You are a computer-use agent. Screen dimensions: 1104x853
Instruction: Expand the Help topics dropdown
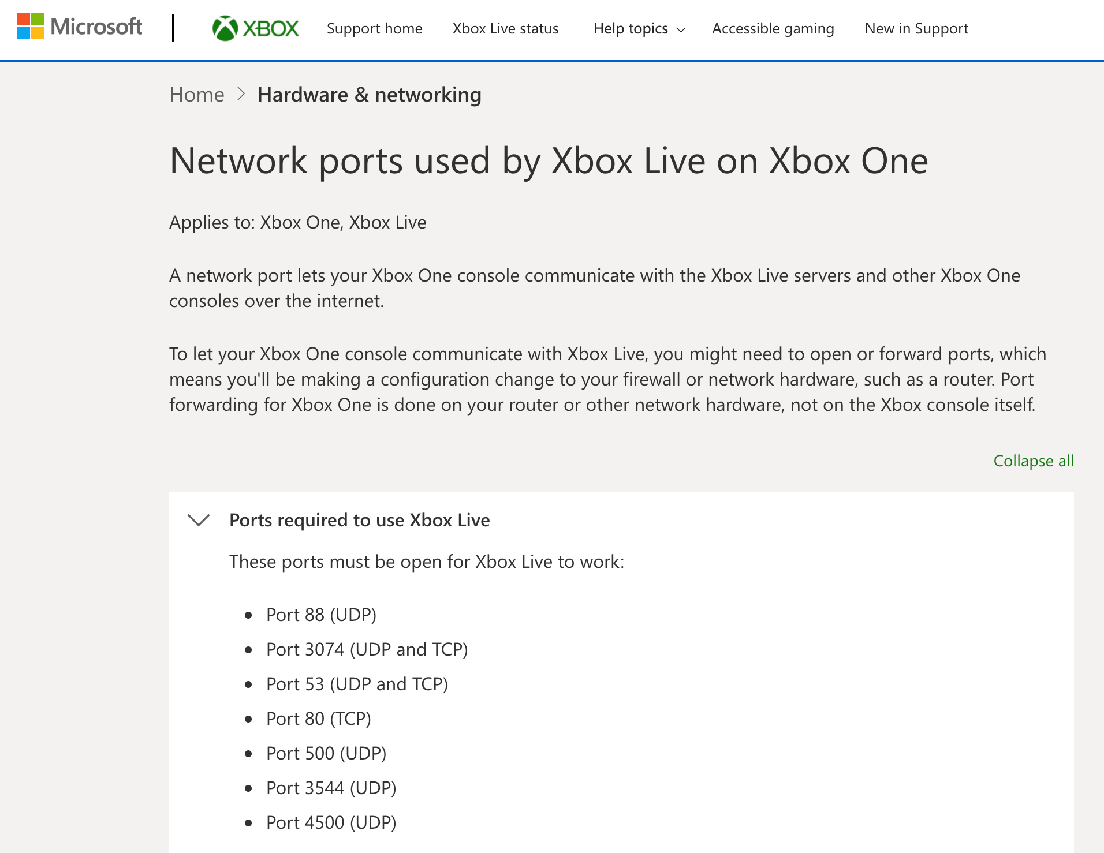pos(631,28)
